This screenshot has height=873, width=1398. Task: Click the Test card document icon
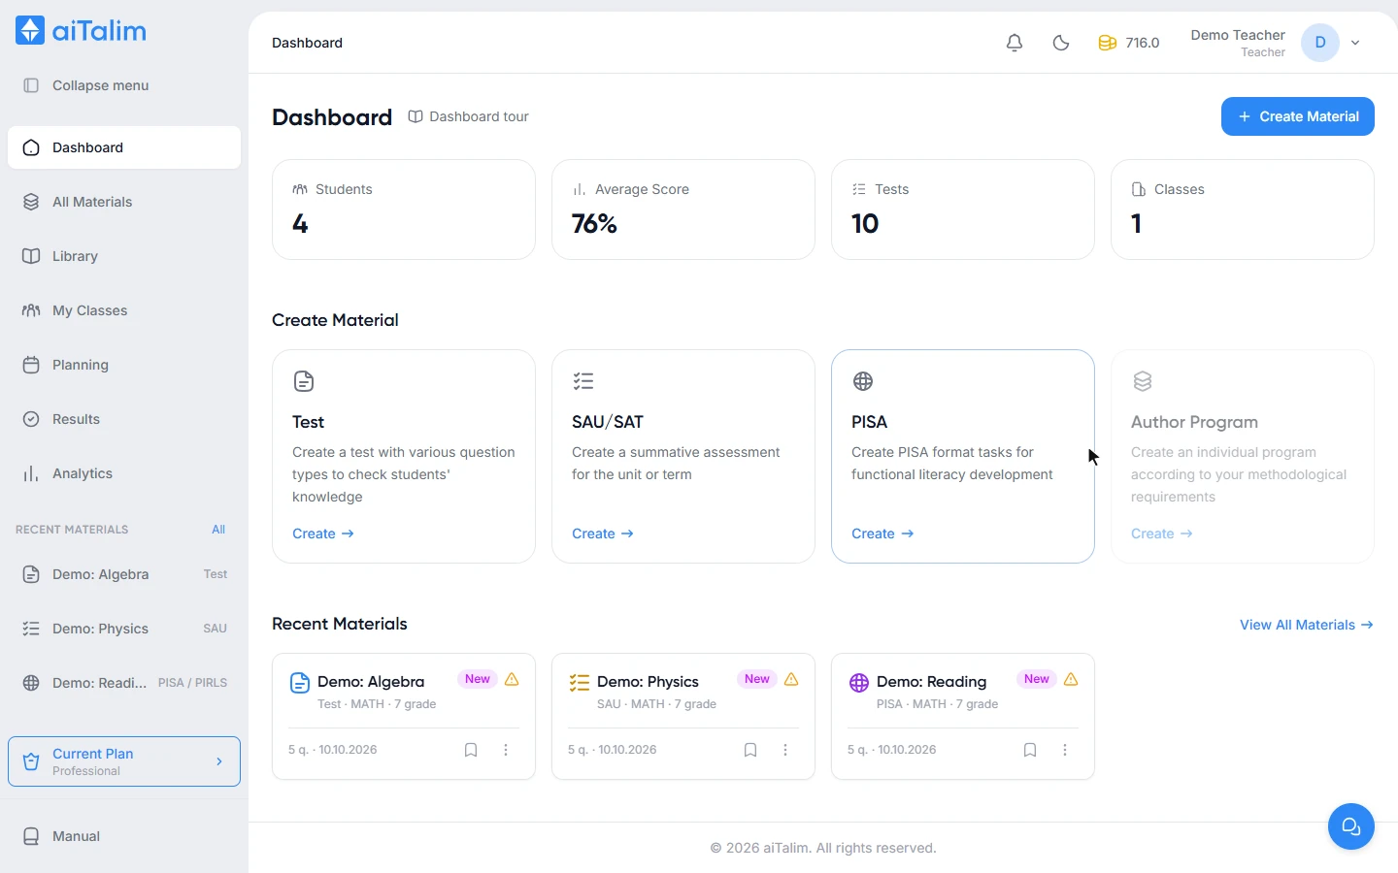click(x=304, y=381)
